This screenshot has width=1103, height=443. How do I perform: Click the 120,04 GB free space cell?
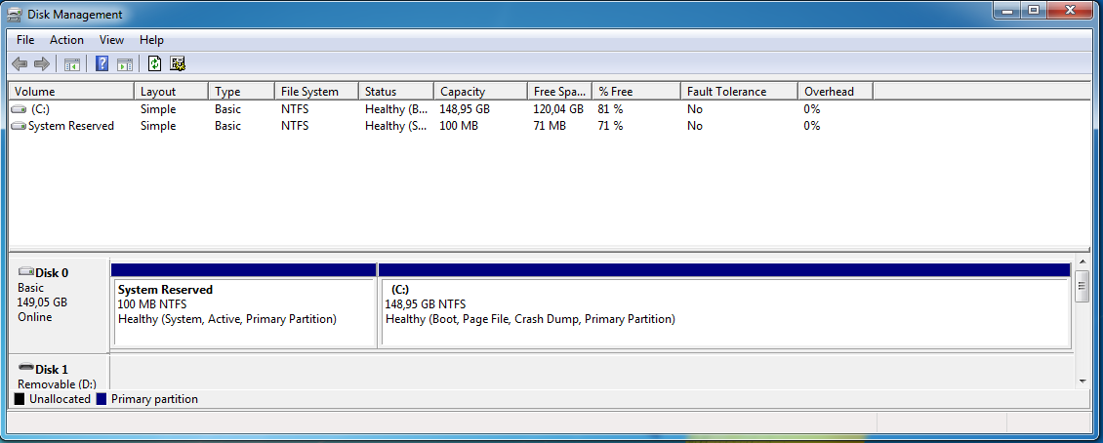(558, 109)
